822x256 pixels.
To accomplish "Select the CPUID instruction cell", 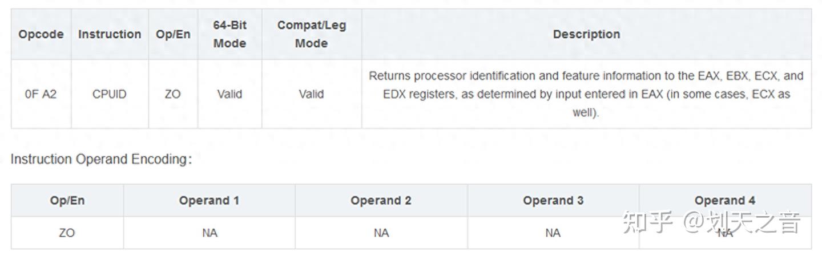I will coord(110,94).
